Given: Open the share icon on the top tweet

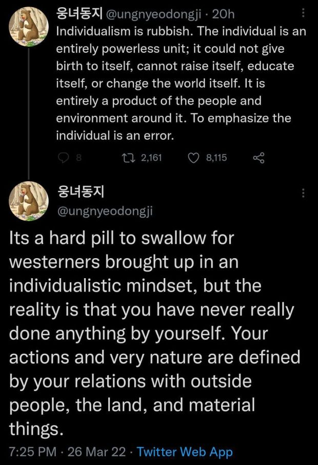Looking at the screenshot, I should coord(259,158).
